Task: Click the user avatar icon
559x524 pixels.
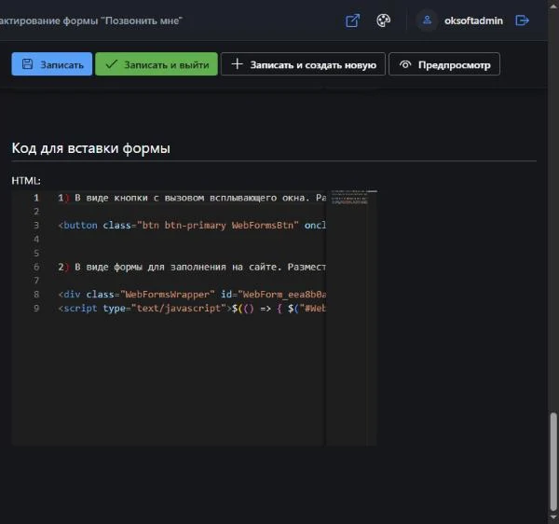Action: (427, 21)
